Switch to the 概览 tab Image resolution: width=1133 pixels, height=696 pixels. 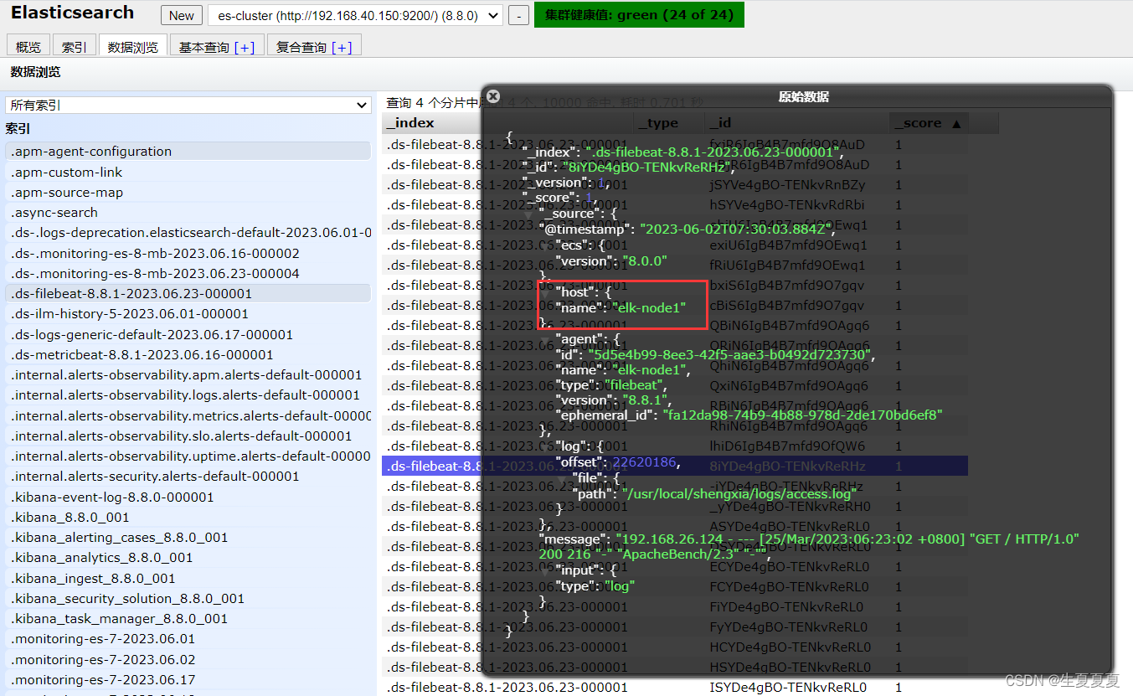28,47
